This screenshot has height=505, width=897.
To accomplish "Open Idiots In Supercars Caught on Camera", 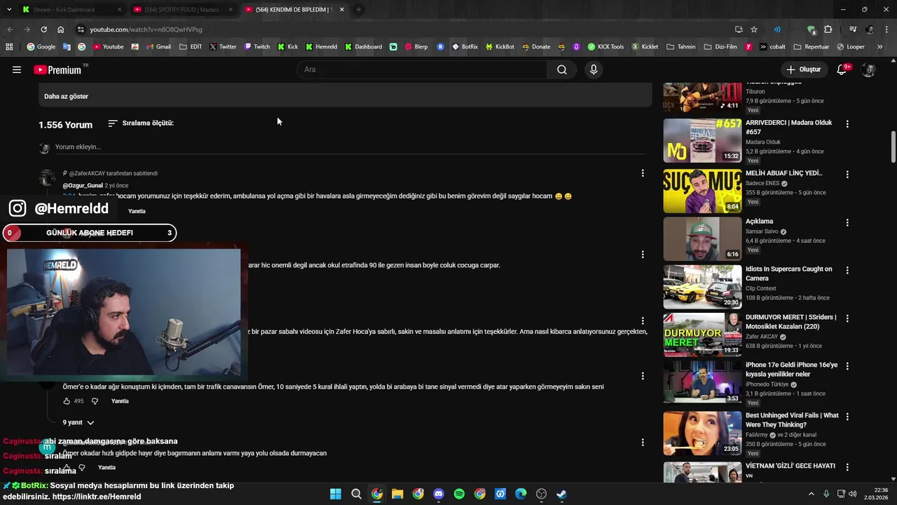I will [788, 274].
